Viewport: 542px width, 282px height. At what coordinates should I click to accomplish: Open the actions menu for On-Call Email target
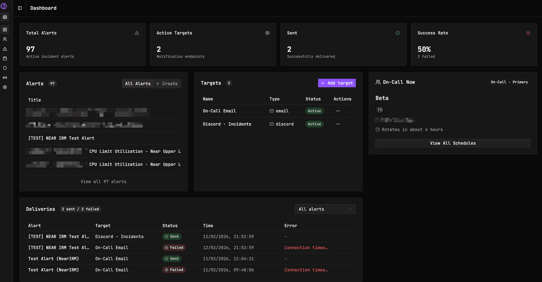338,111
